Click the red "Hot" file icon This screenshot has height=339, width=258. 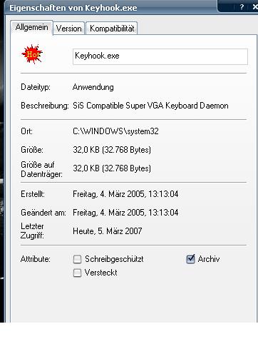[32, 54]
